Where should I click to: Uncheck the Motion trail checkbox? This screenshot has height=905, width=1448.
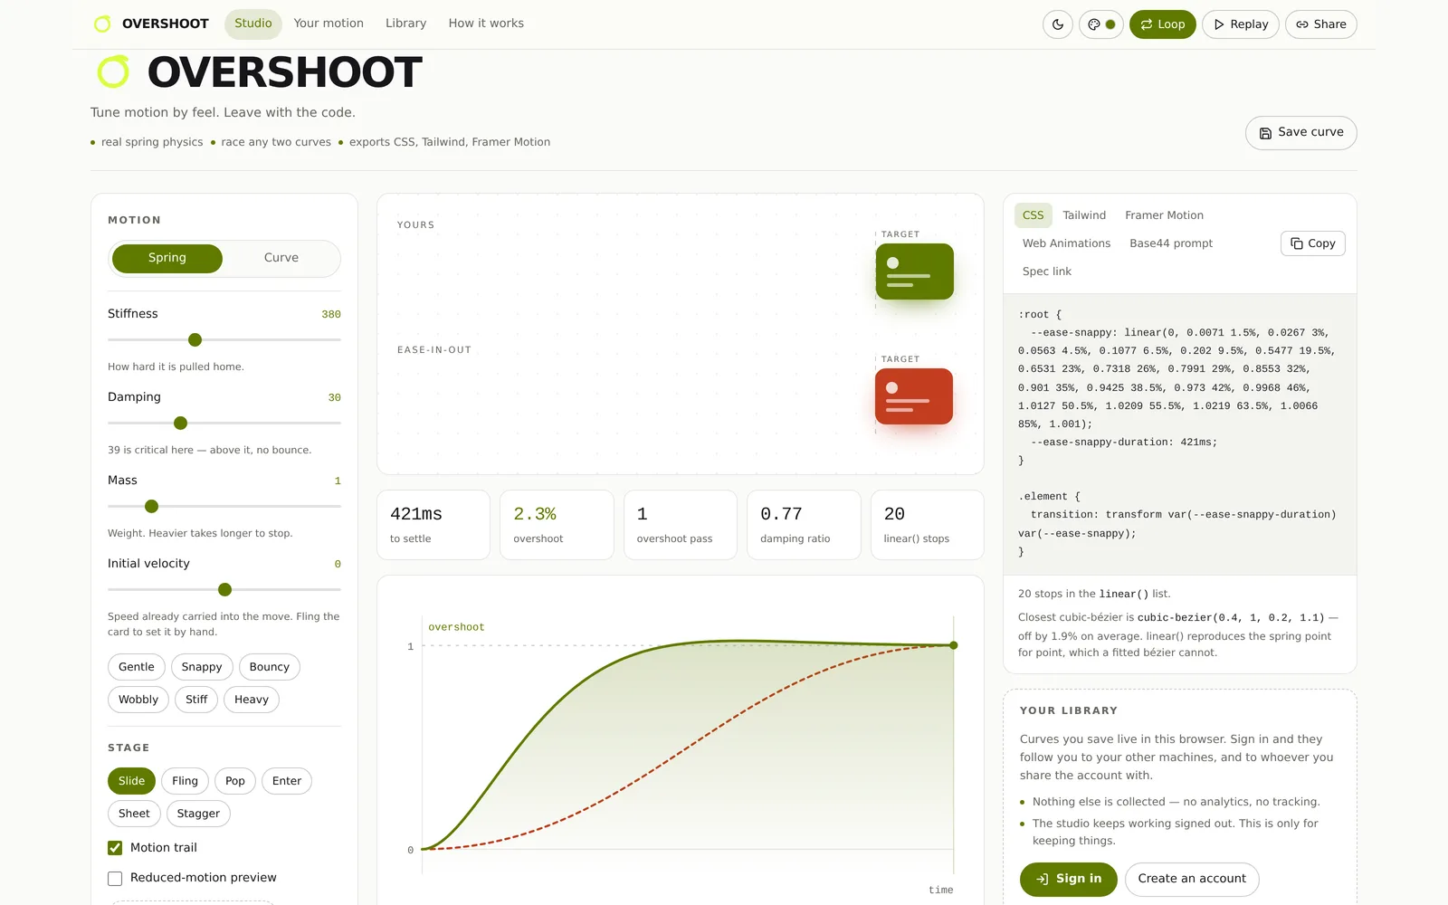[115, 848]
